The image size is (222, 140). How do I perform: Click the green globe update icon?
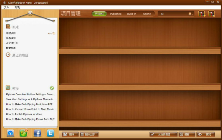24,133
